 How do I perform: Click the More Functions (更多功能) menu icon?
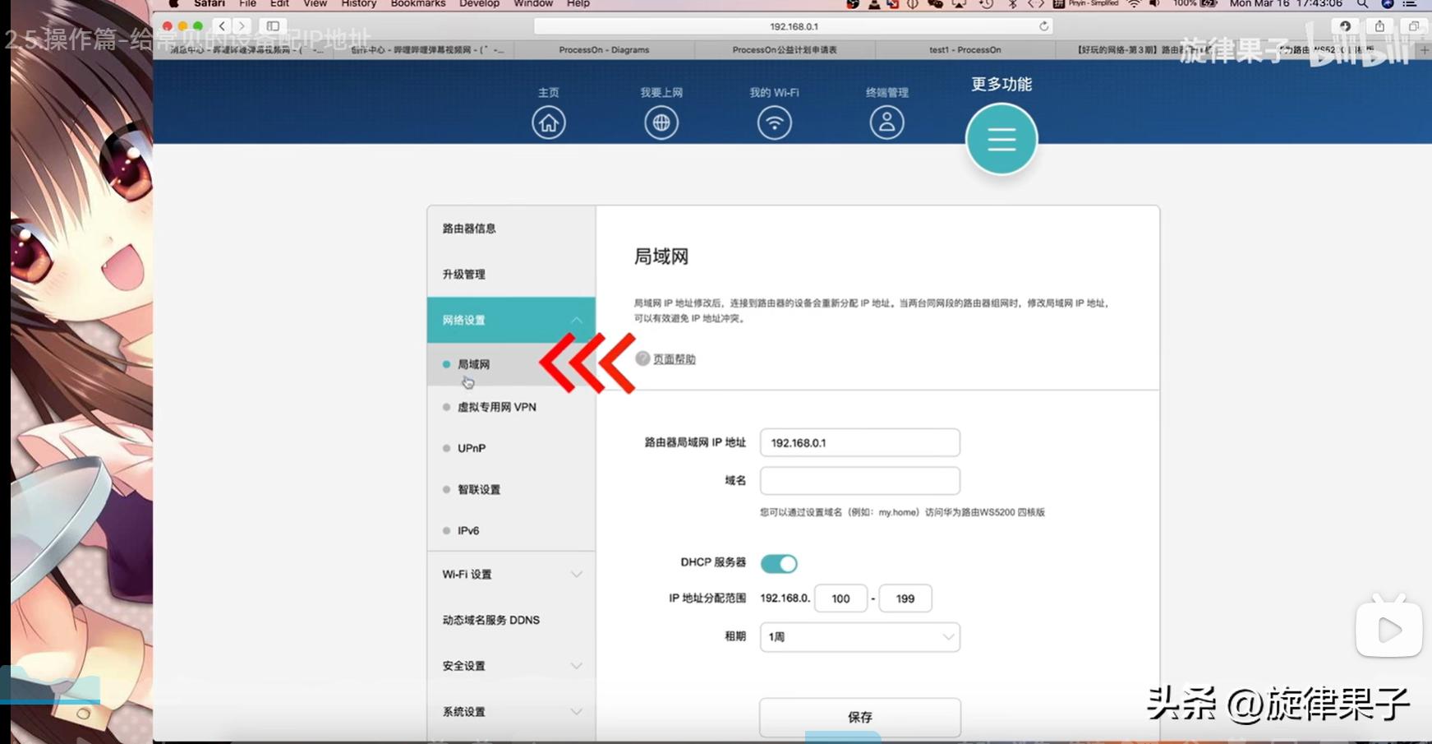[x=1001, y=140]
